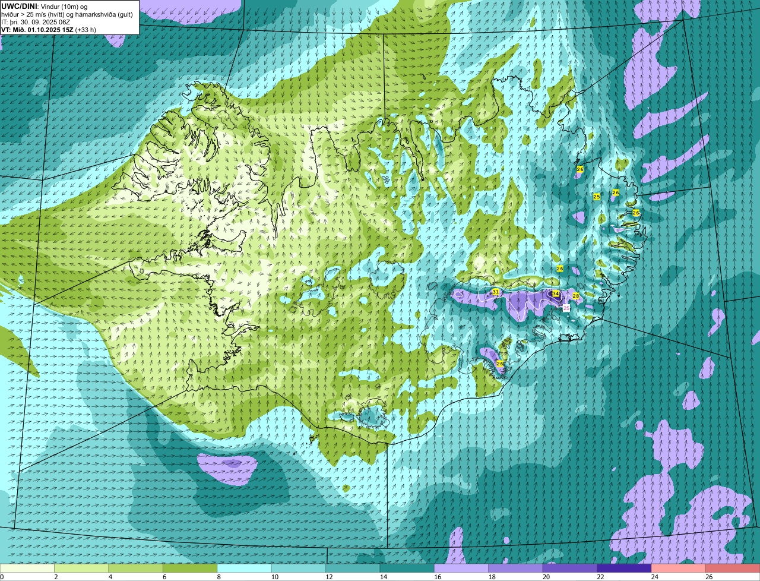Click the dark indigo 22–24 m/s swatch
The image size is (760, 581).
point(625,568)
